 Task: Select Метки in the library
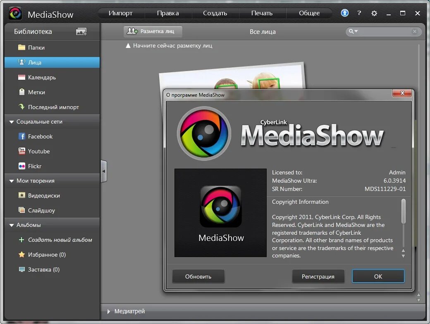52,92
